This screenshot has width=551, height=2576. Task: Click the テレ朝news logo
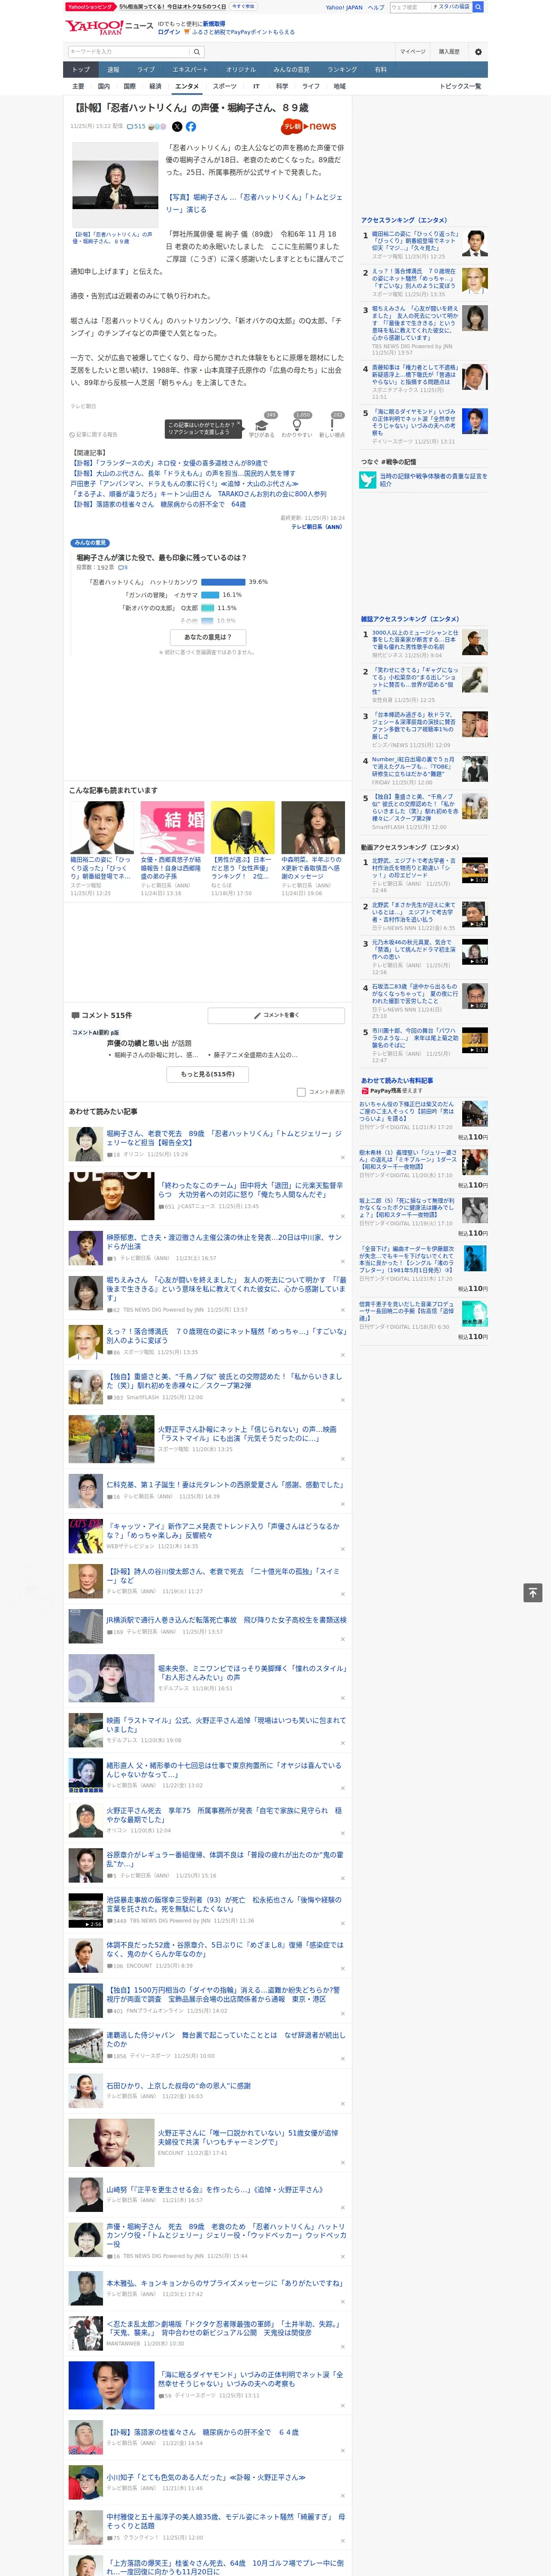[x=309, y=127]
